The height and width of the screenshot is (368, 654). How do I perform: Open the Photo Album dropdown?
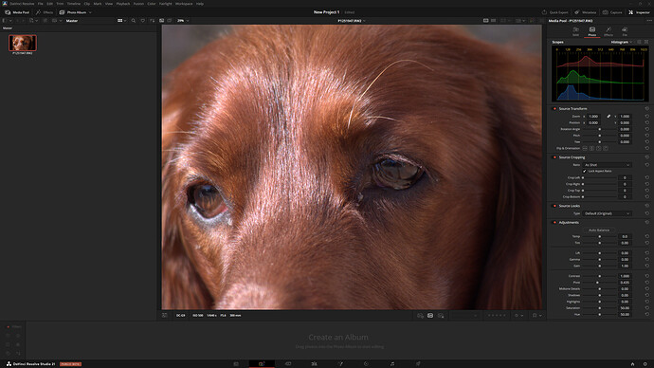click(76, 12)
